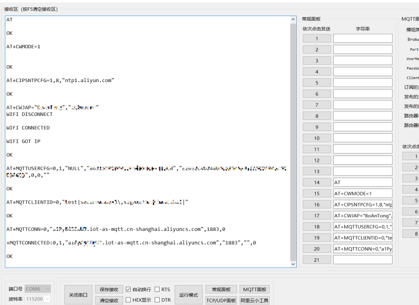
Task: Click send button 7 in 常规面板
Action: [317, 105]
